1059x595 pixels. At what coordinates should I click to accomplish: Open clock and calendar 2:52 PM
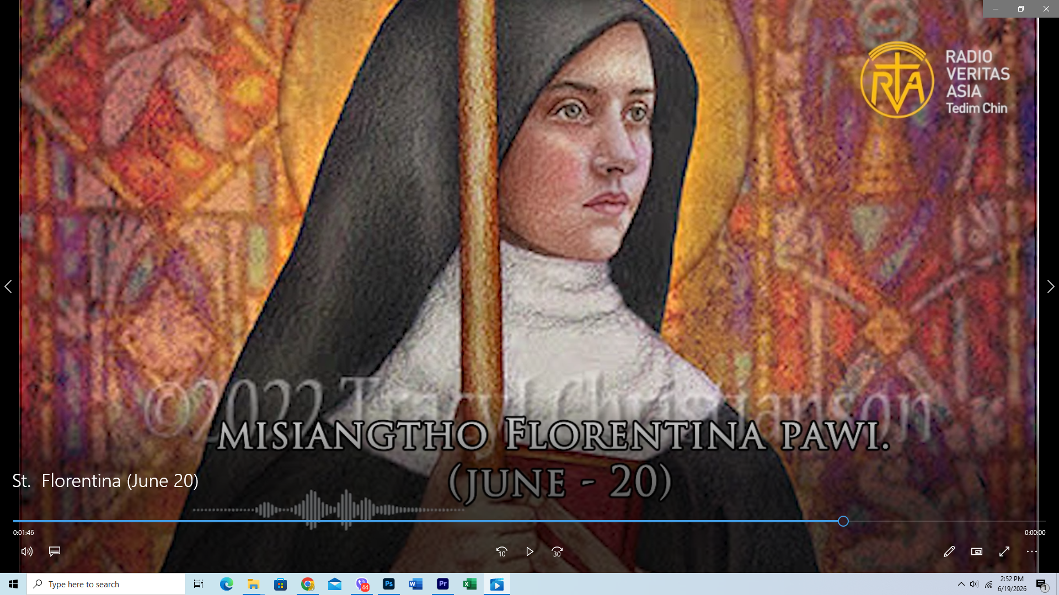click(x=1012, y=584)
